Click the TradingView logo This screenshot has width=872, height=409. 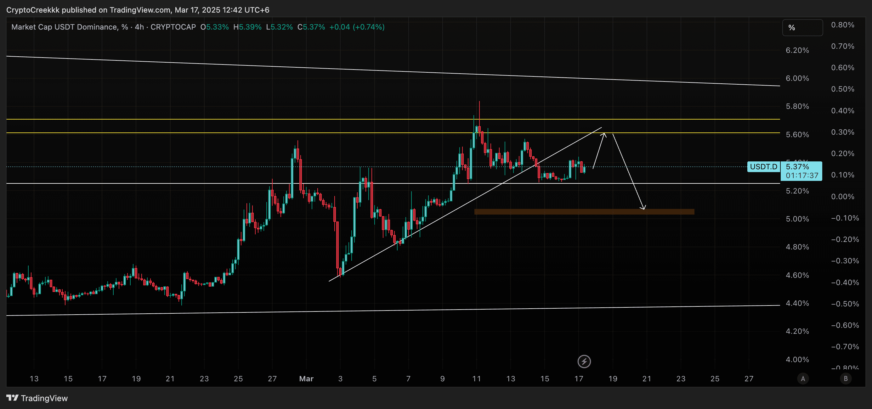(37, 398)
